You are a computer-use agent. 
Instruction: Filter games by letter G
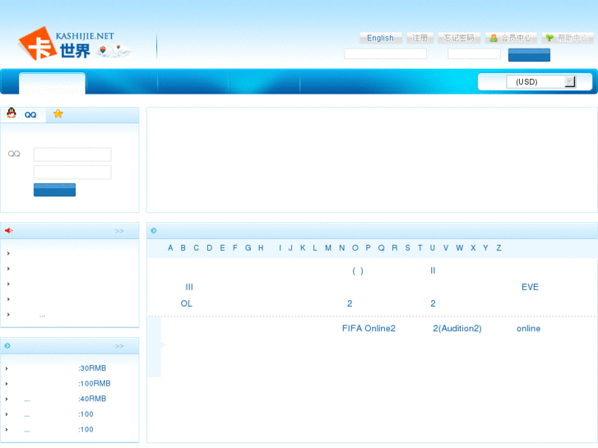tap(248, 247)
